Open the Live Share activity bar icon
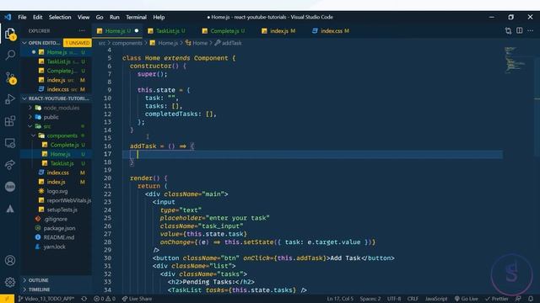The height and width of the screenshot is (303, 540). [10, 165]
